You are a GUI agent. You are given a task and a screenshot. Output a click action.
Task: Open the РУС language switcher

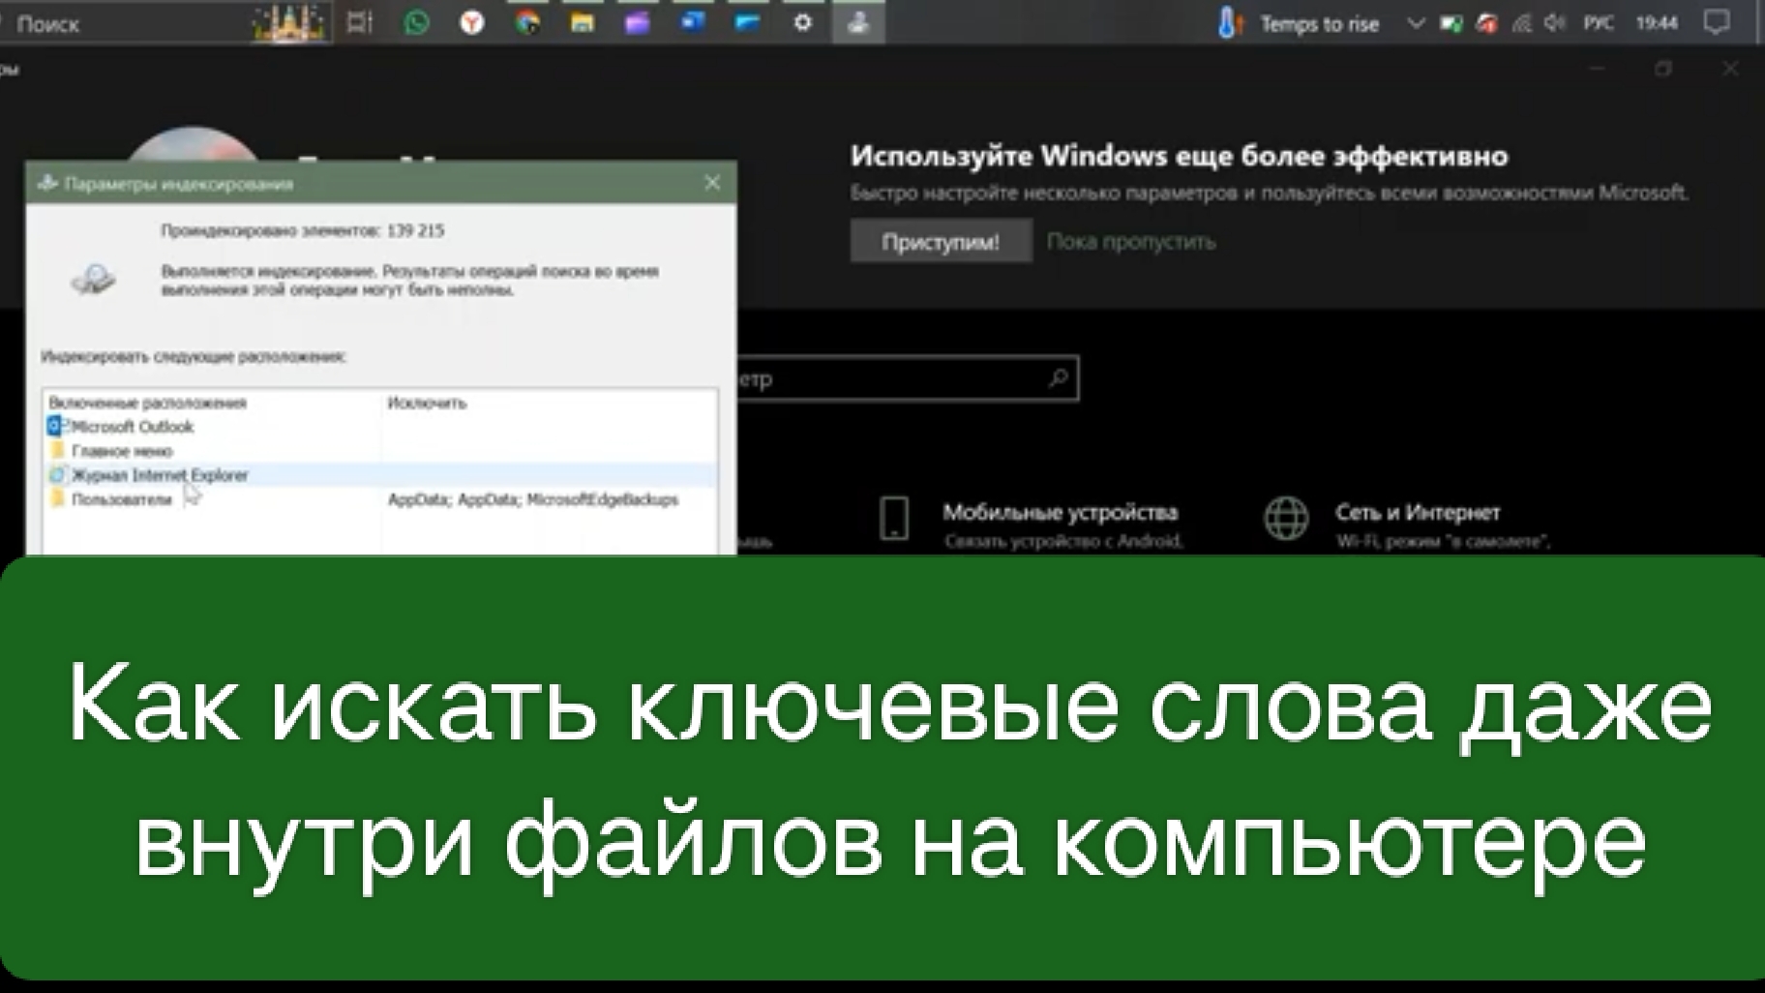(1599, 23)
